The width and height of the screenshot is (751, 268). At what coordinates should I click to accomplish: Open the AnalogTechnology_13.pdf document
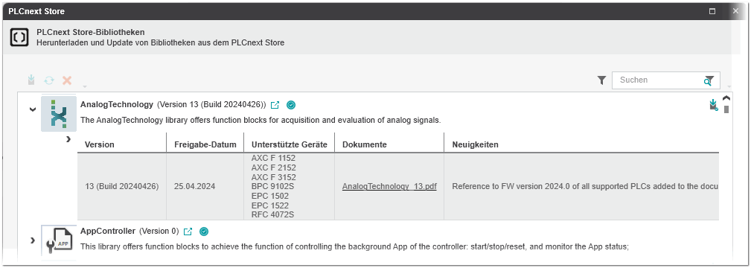(x=389, y=187)
